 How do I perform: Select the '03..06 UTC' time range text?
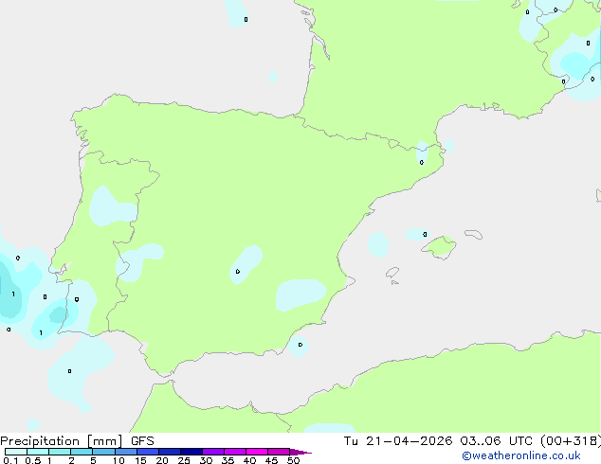[497, 441]
